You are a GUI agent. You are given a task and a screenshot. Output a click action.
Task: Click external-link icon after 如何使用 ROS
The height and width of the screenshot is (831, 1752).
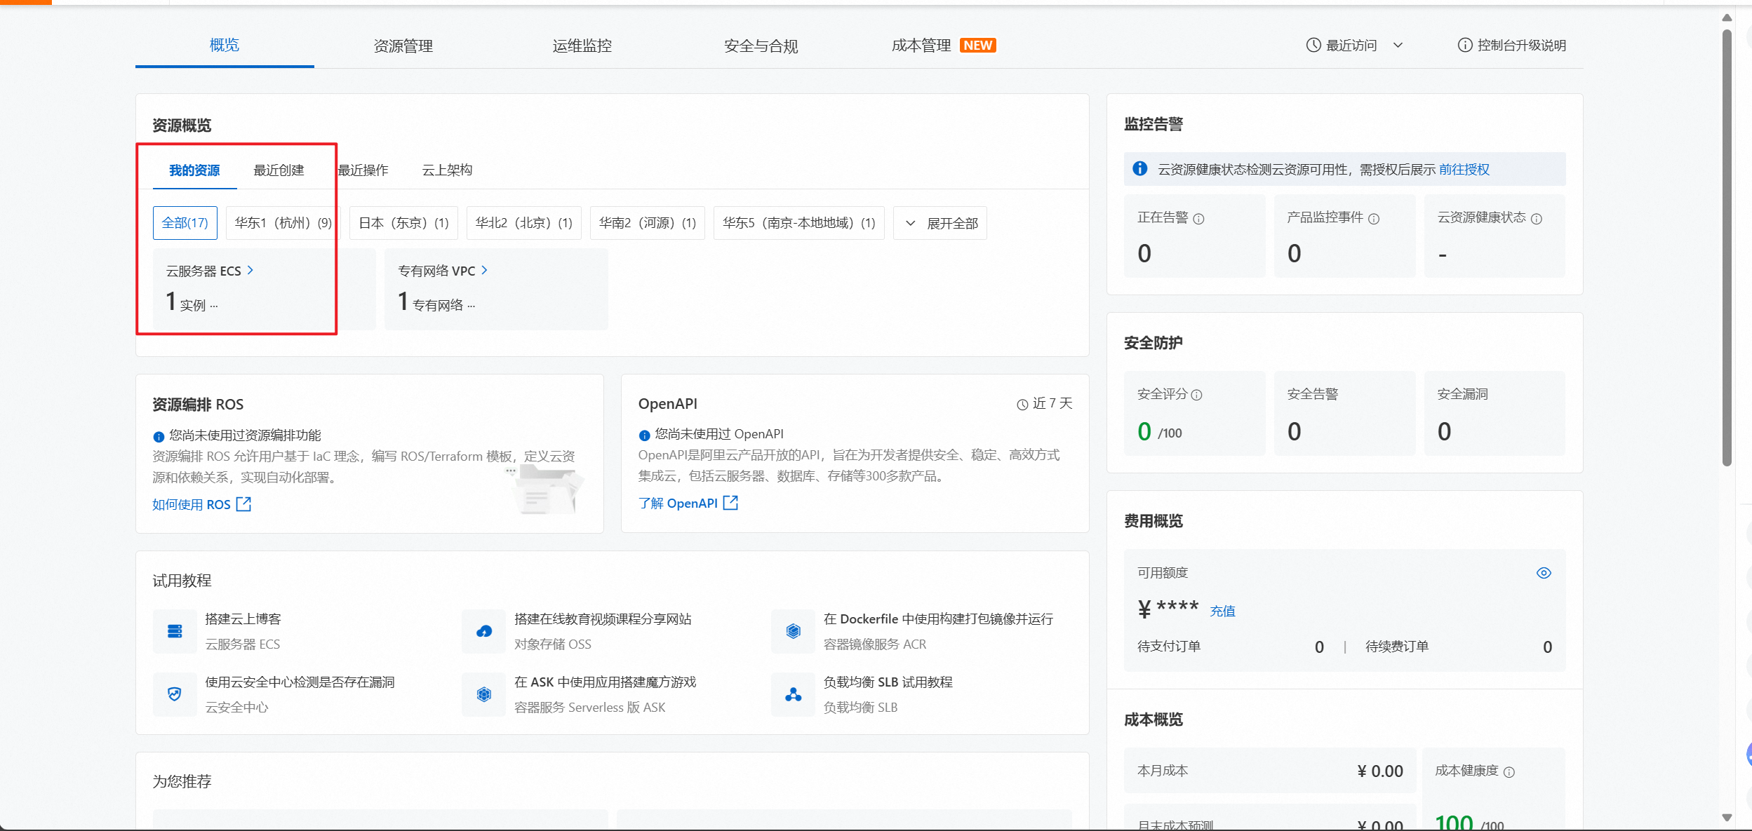coord(243,504)
